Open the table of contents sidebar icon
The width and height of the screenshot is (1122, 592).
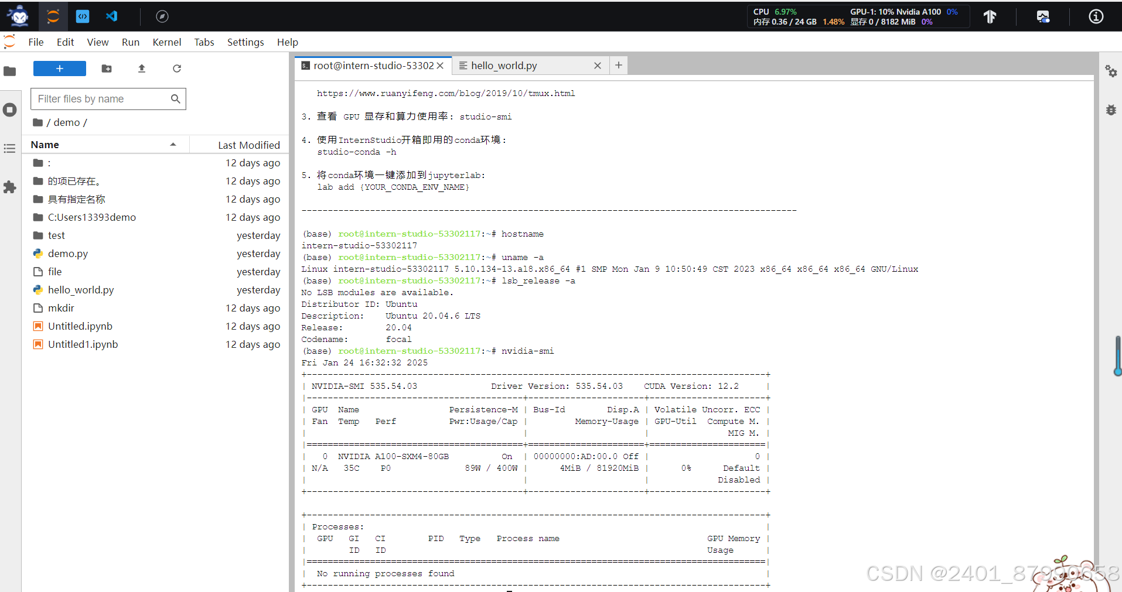[x=10, y=149]
